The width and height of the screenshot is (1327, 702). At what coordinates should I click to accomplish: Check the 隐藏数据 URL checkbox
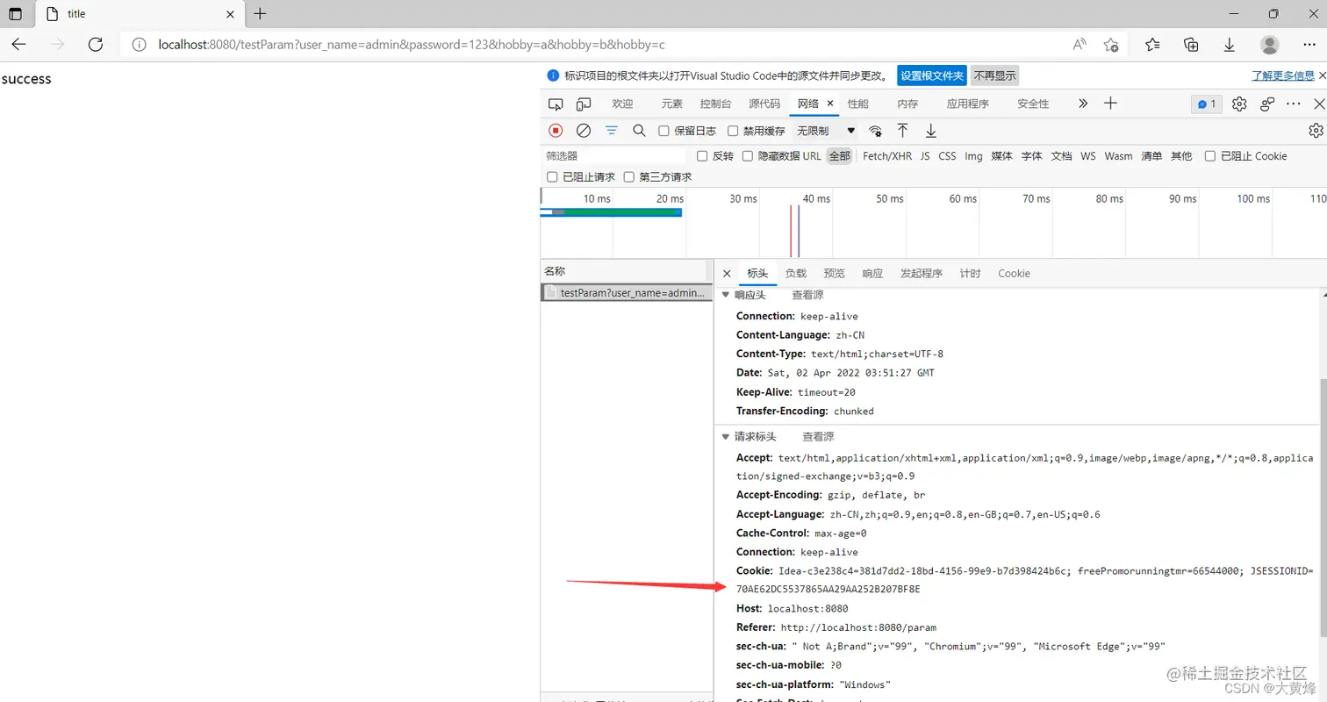(748, 156)
